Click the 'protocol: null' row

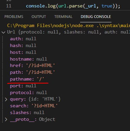coord(29,93)
